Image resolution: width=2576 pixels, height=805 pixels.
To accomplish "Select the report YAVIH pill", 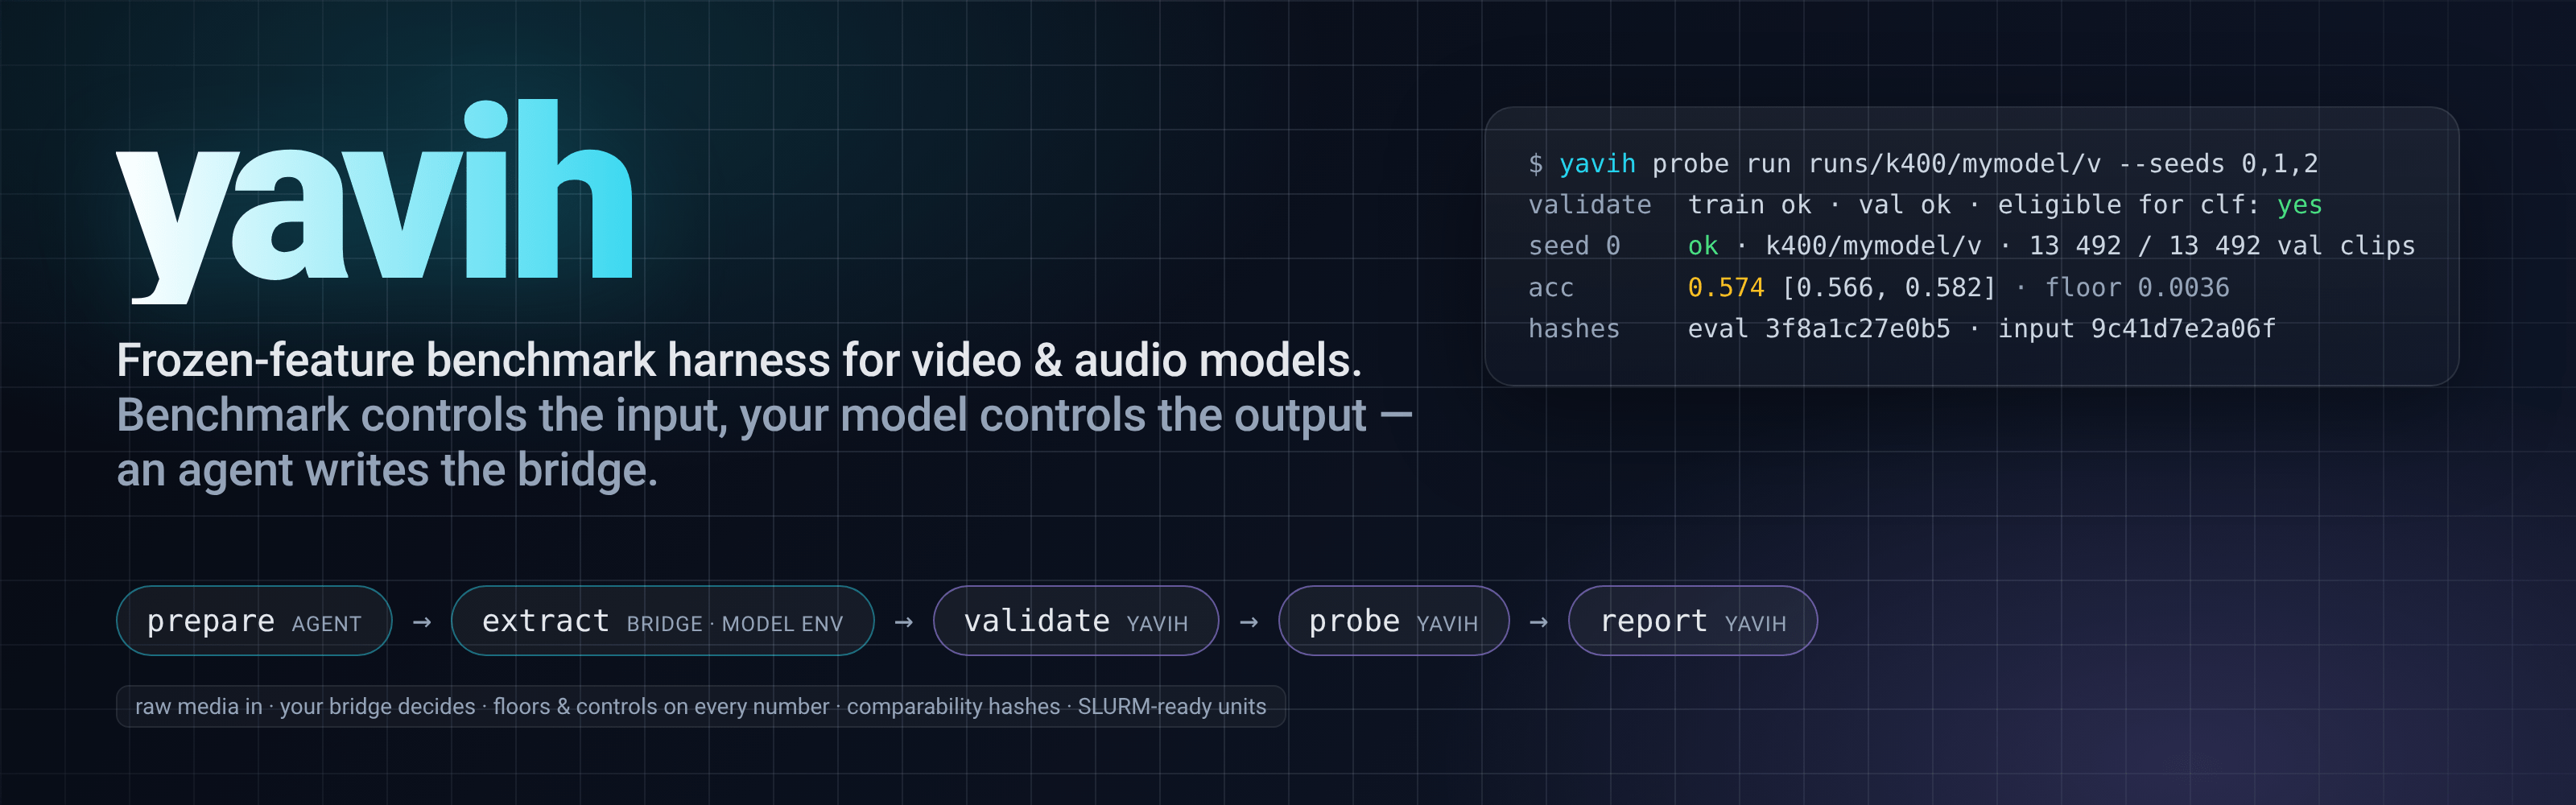I will point(1693,621).
